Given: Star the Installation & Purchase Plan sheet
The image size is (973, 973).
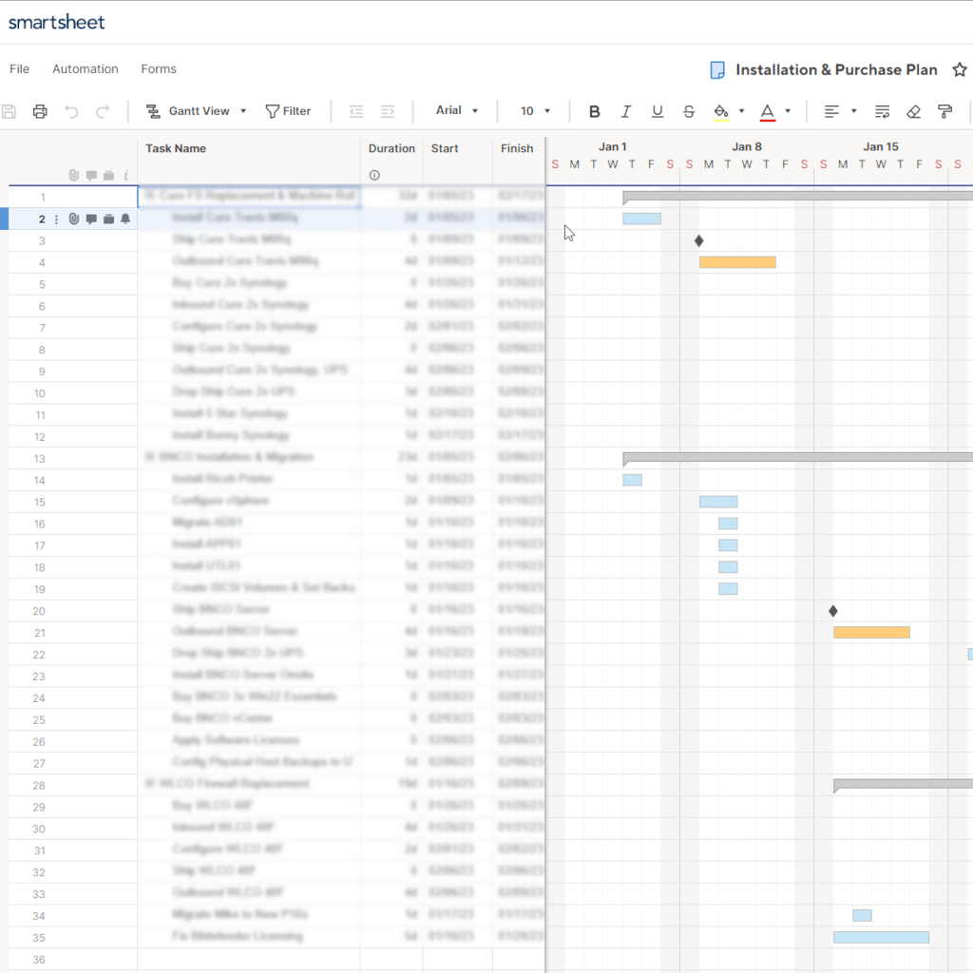Looking at the screenshot, I should tap(960, 69).
